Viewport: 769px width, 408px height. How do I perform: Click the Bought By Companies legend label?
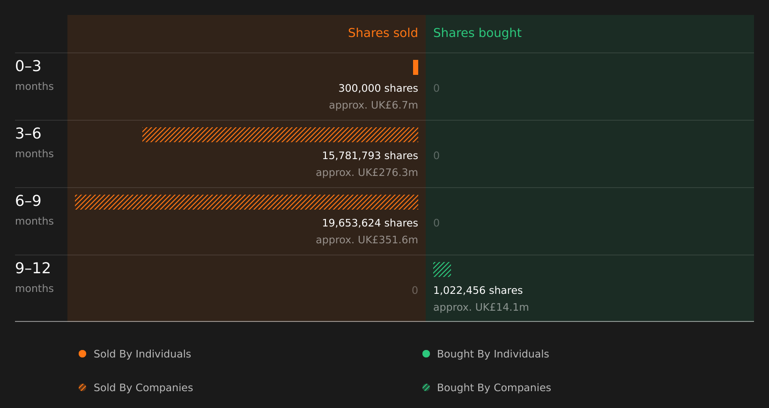pyautogui.click(x=494, y=387)
